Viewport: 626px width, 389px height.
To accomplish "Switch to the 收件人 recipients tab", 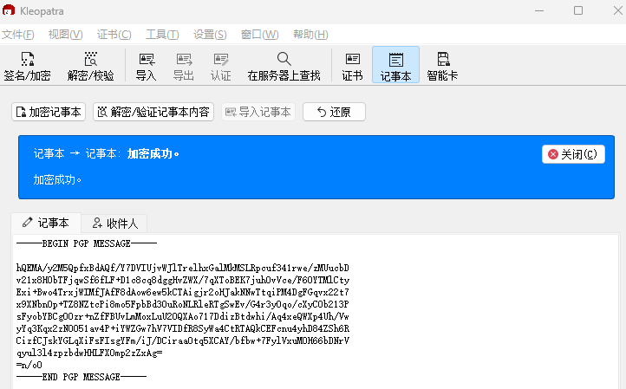I will (x=114, y=224).
